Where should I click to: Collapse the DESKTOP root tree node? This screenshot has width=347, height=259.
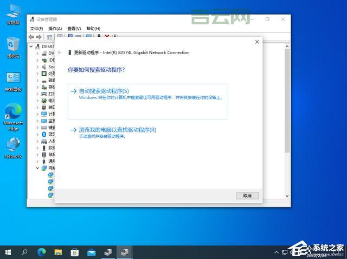coord(32,47)
